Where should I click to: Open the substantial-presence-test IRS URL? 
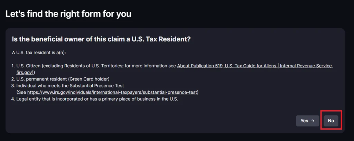pos(112,92)
